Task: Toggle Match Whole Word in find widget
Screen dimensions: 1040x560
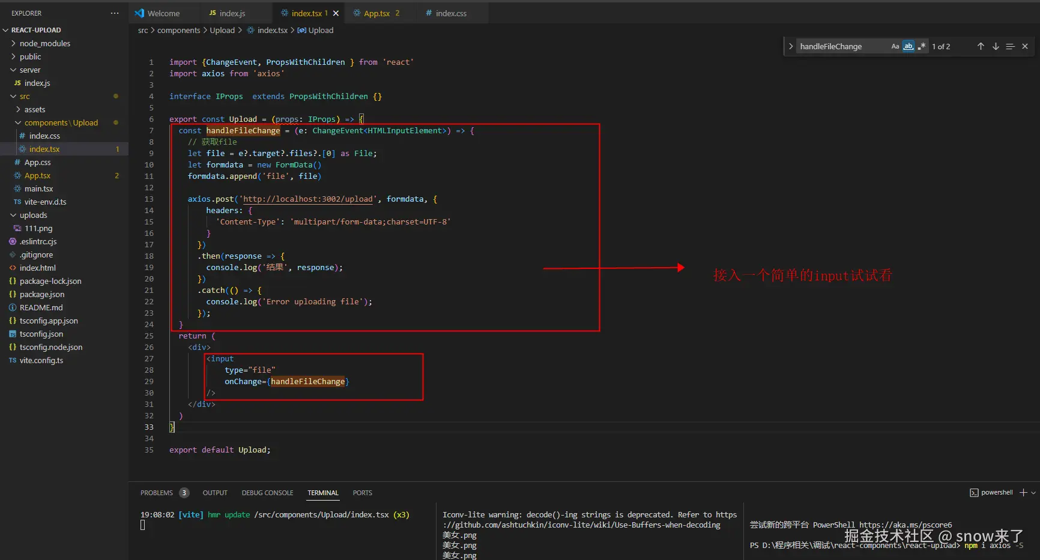Action: [908, 46]
